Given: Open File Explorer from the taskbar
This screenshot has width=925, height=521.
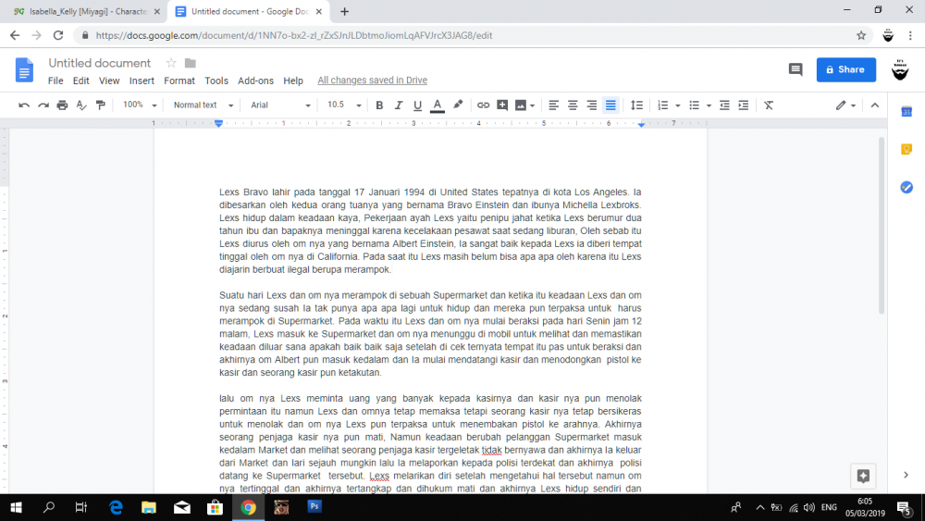Looking at the screenshot, I should click(x=149, y=507).
